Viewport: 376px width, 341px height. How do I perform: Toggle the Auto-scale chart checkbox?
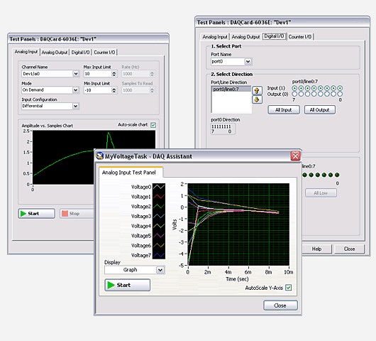(x=153, y=125)
